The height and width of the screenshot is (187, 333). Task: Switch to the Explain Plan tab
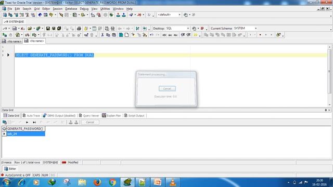click(x=111, y=115)
